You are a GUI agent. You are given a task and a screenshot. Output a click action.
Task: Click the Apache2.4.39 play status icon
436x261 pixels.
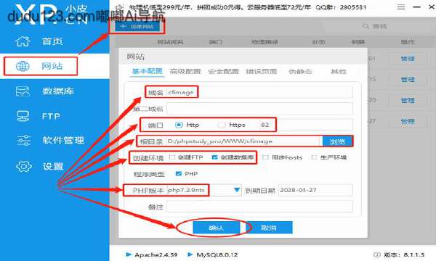(129, 254)
